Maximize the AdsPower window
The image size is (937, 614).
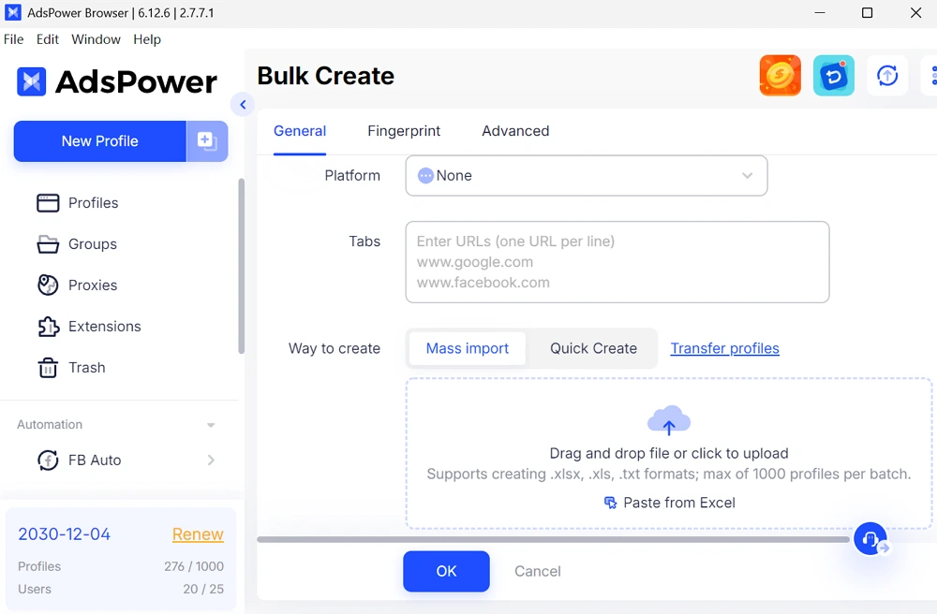[x=867, y=12]
